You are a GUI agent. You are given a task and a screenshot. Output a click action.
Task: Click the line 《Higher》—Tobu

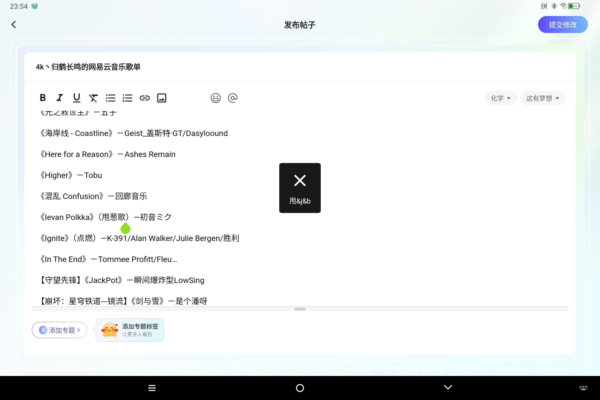pyautogui.click(x=71, y=175)
